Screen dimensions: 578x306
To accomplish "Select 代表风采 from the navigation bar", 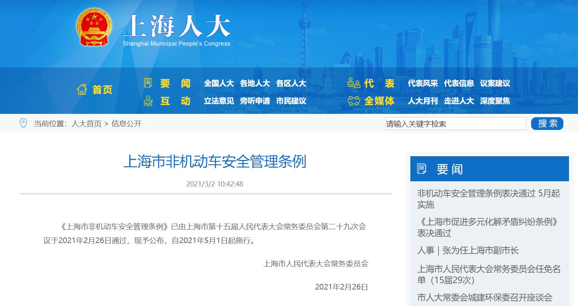I will 423,84.
